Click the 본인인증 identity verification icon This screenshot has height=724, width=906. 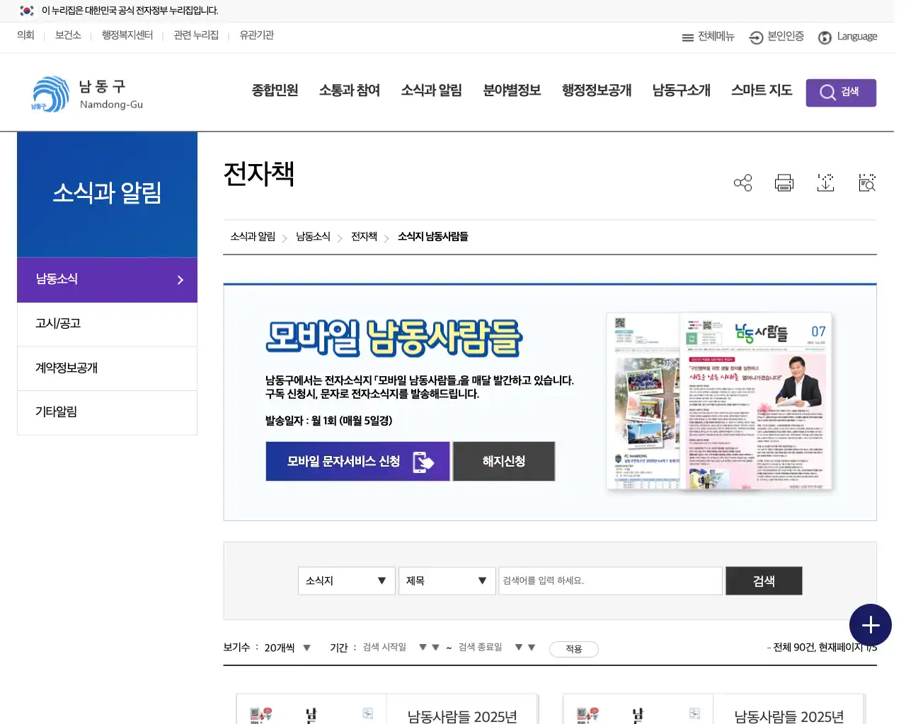pyautogui.click(x=776, y=37)
